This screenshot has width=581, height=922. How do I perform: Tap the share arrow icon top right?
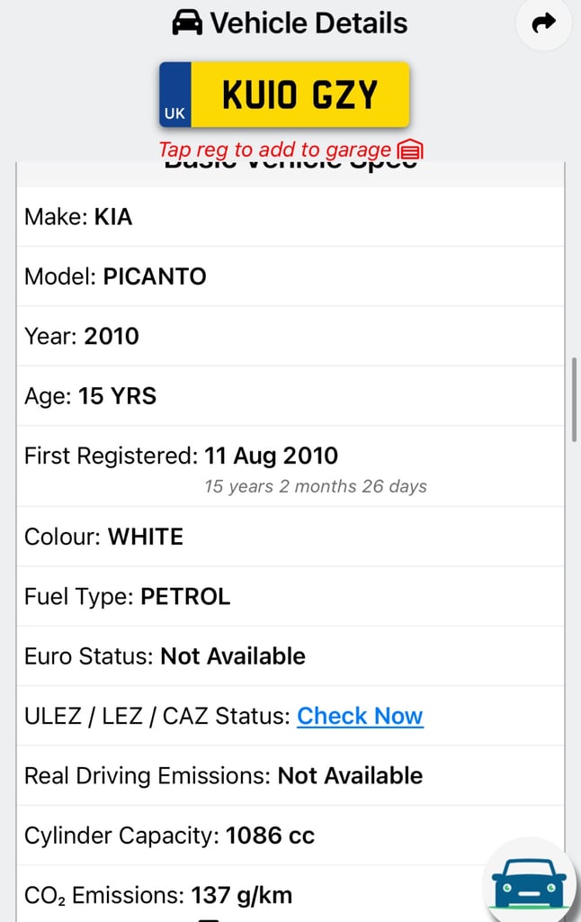543,26
